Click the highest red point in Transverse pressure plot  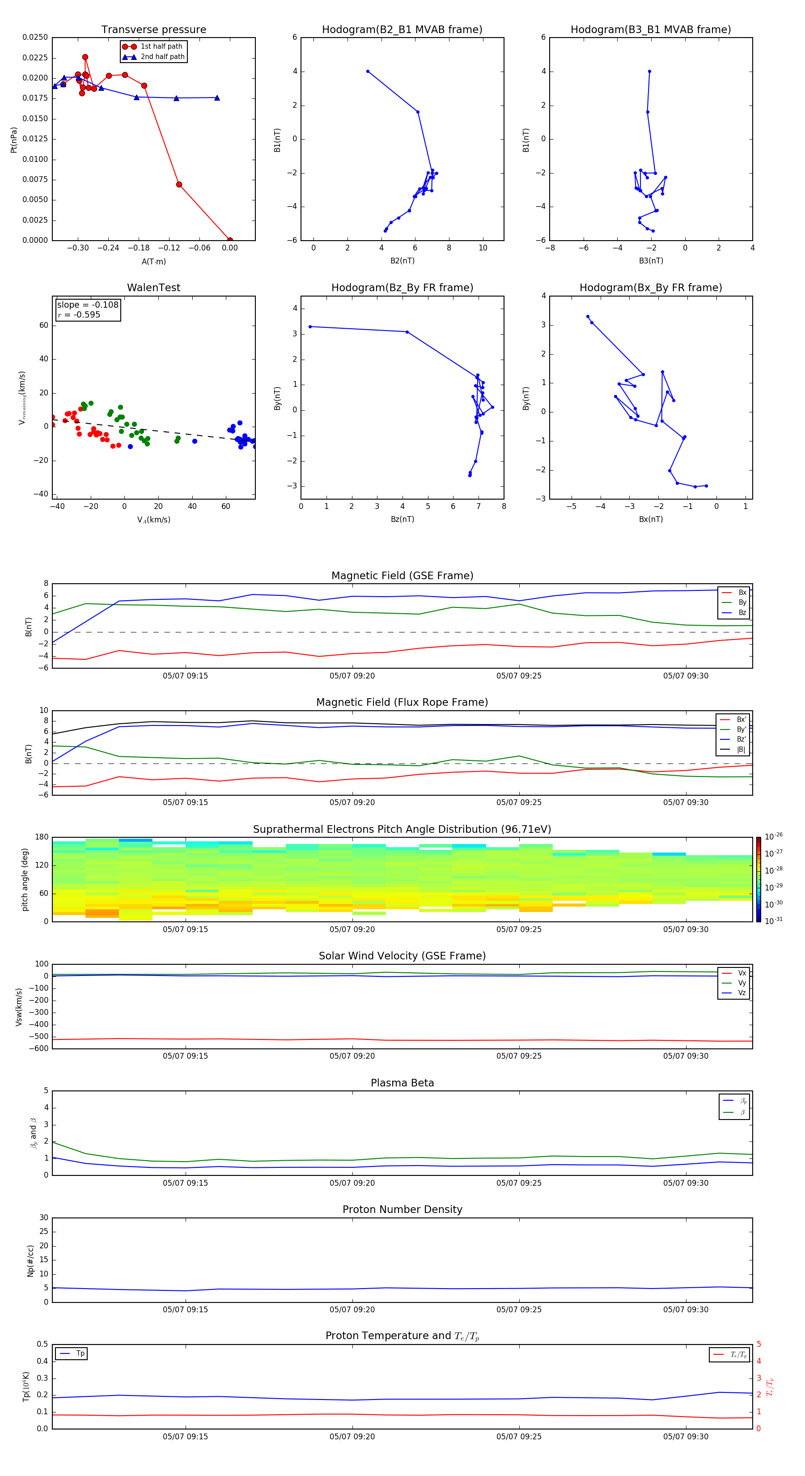click(x=85, y=57)
